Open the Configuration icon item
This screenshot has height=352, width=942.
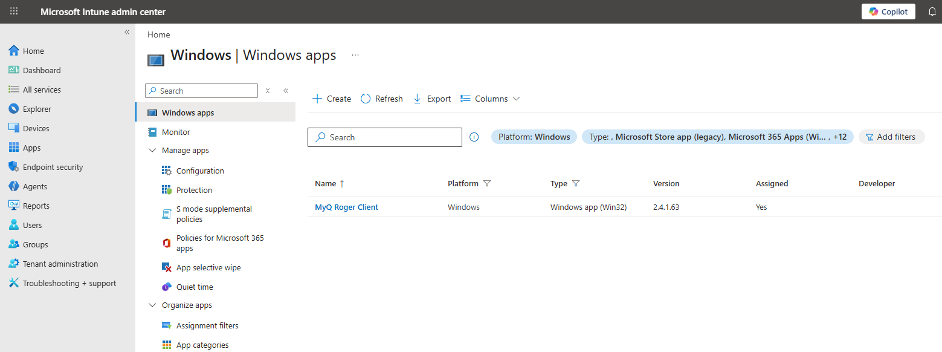tap(167, 171)
